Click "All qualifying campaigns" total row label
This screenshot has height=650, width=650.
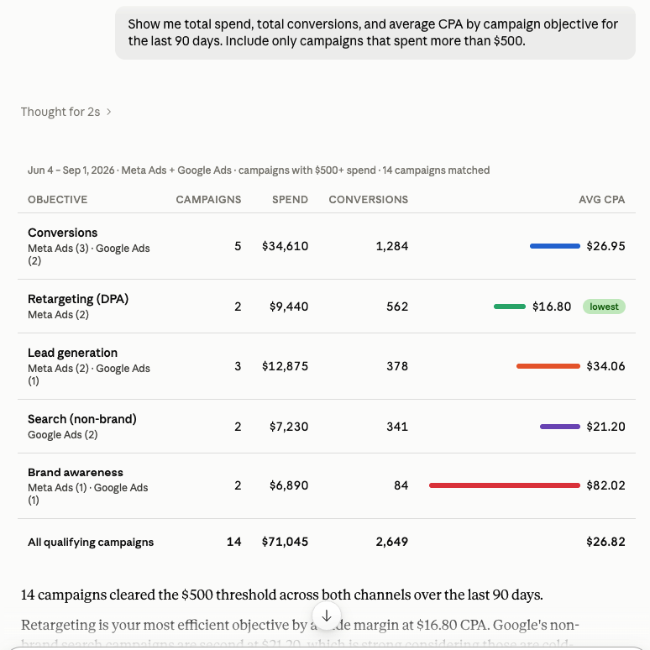pyautogui.click(x=91, y=543)
